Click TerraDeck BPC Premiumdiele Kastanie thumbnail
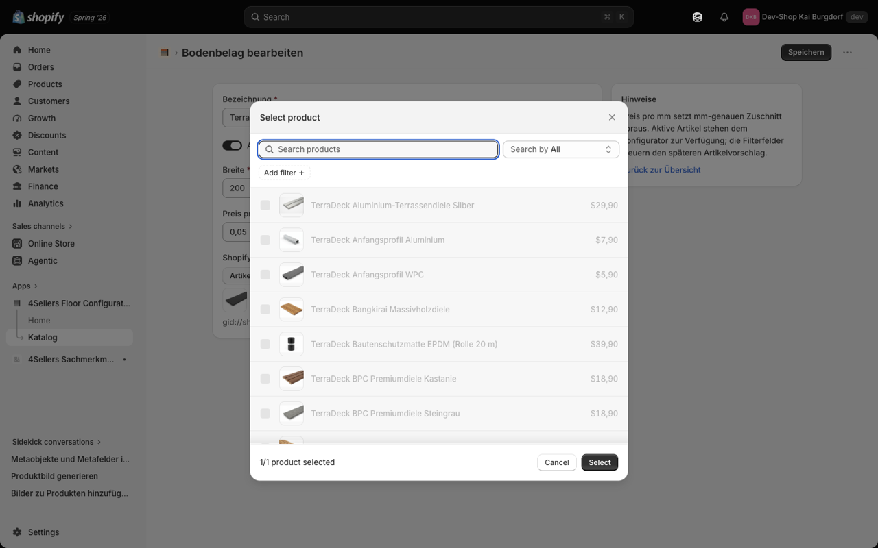This screenshot has width=878, height=548. tap(292, 379)
